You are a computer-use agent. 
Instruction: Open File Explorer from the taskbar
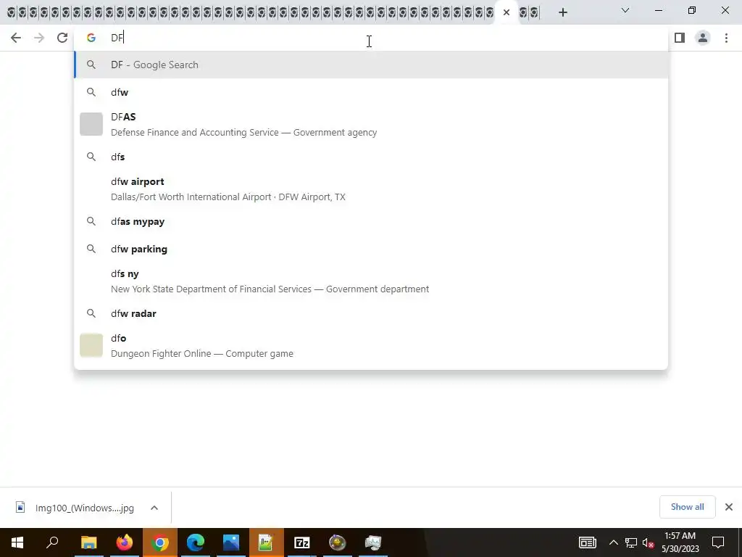[88, 542]
